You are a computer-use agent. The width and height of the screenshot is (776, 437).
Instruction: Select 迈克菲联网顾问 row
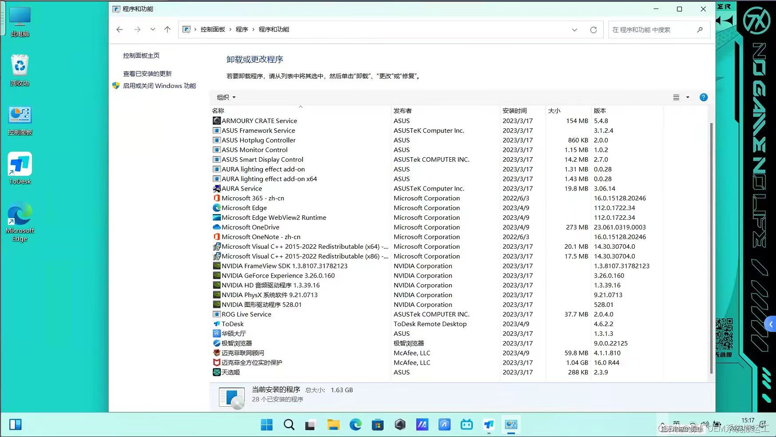438,353
